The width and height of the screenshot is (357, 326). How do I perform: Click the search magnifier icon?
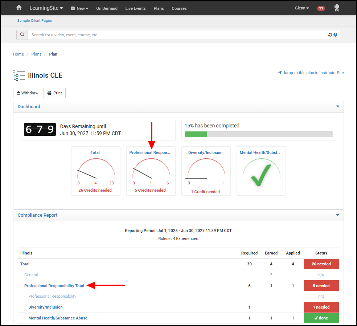[x=22, y=34]
